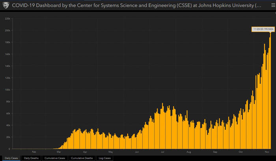Click the Oct label on the x-axis
Image resolution: width=276 pixels, height=161 pixels.
(x=241, y=151)
